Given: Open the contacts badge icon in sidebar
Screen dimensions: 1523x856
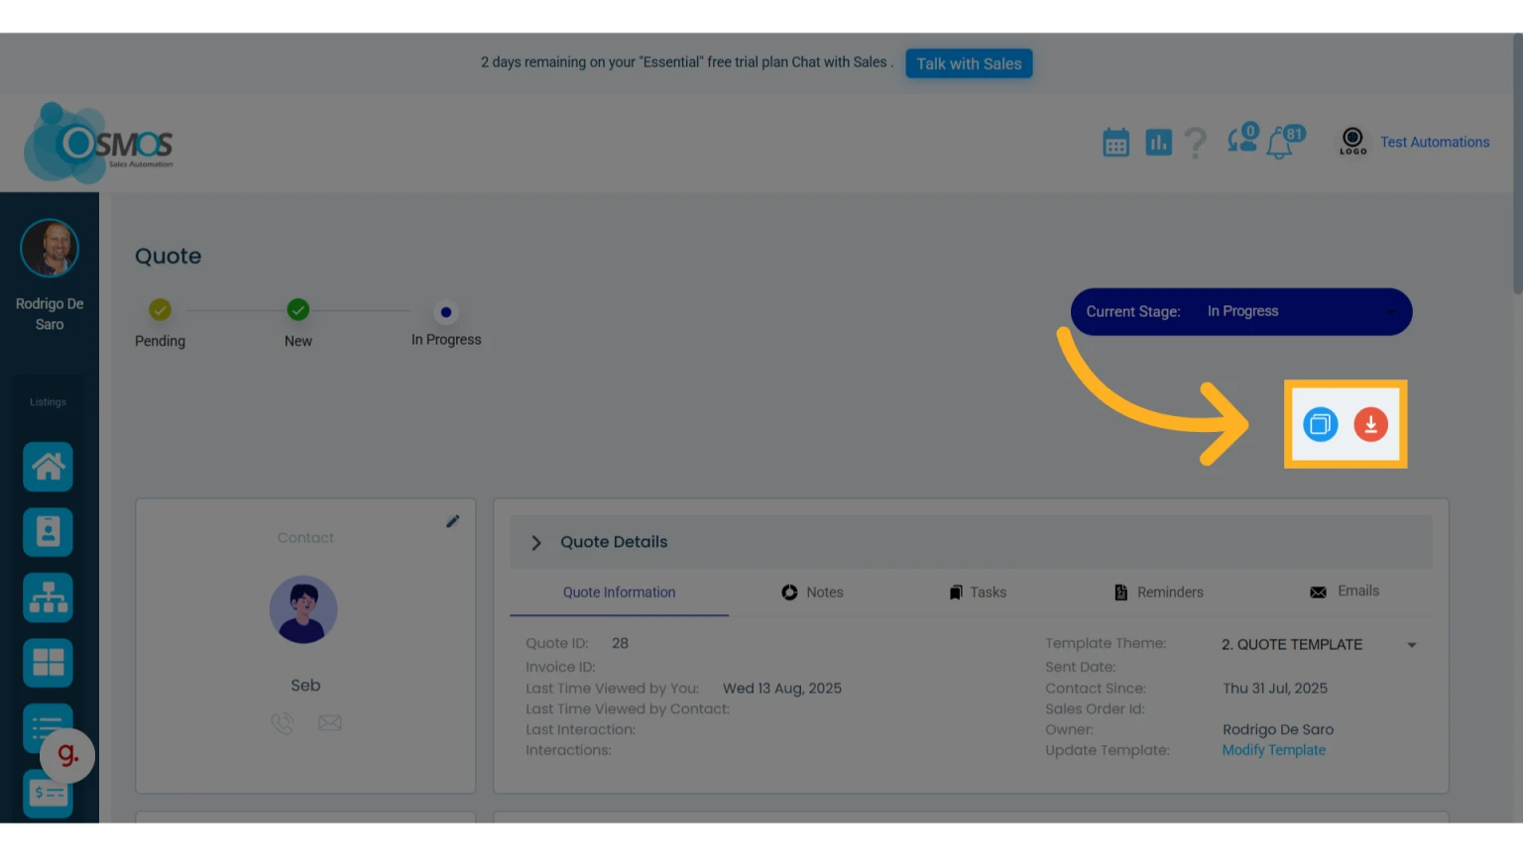Looking at the screenshot, I should (48, 532).
